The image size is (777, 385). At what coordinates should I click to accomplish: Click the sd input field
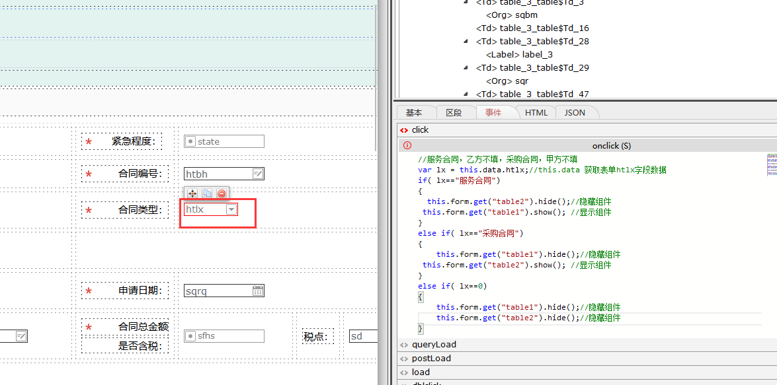pyautogui.click(x=363, y=337)
